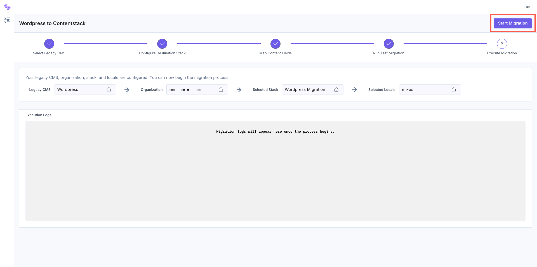
Task: Select step 5 Execute Migration circle
Action: pos(502,44)
